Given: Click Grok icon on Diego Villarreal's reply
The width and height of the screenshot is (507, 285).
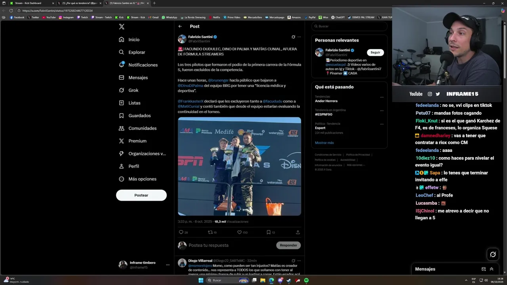Looking at the screenshot, I should click(293, 261).
